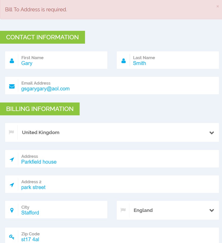This screenshot has height=243, width=222.
Task: Click the flag icon beside United Kingdom
Action: (x=12, y=132)
